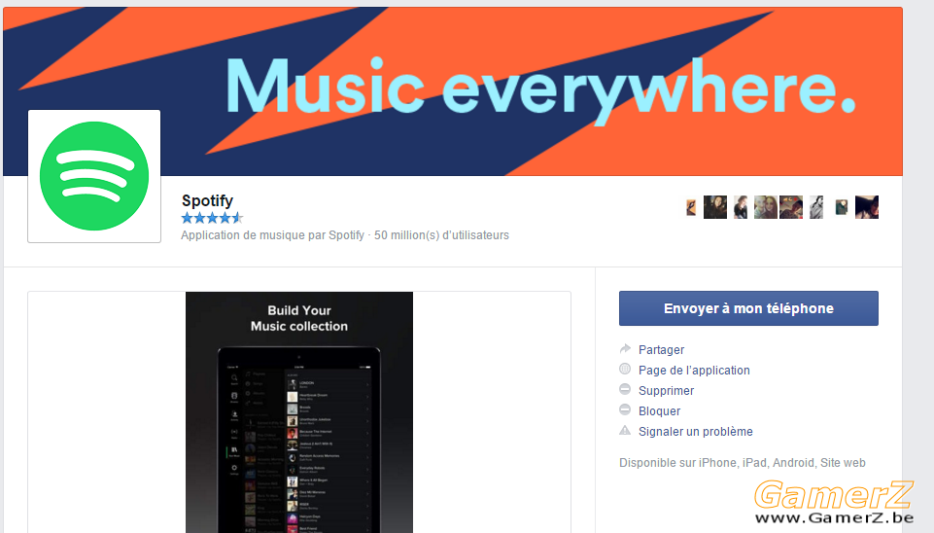Screen dimensions: 934x533
Task: Choose the Supprimer option
Action: 666,390
